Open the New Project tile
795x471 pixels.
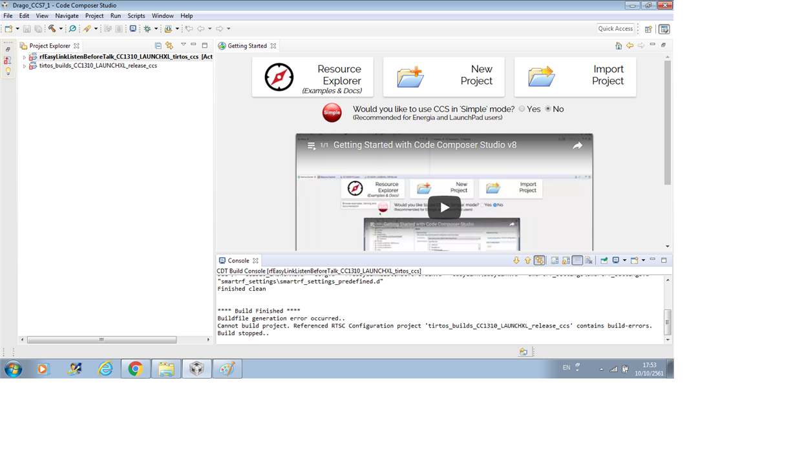tap(443, 77)
